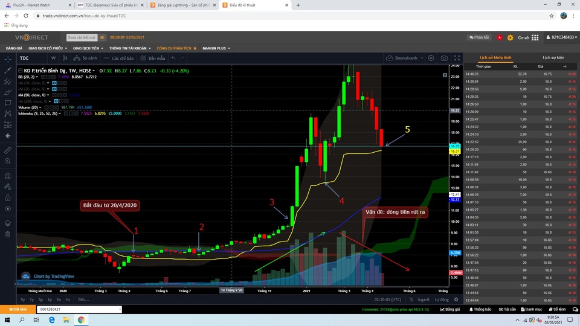Screen dimensions: 580x326
Task: Expand Ichimoku (9, 26, 52, 26) dropdown
Action: 60,113
